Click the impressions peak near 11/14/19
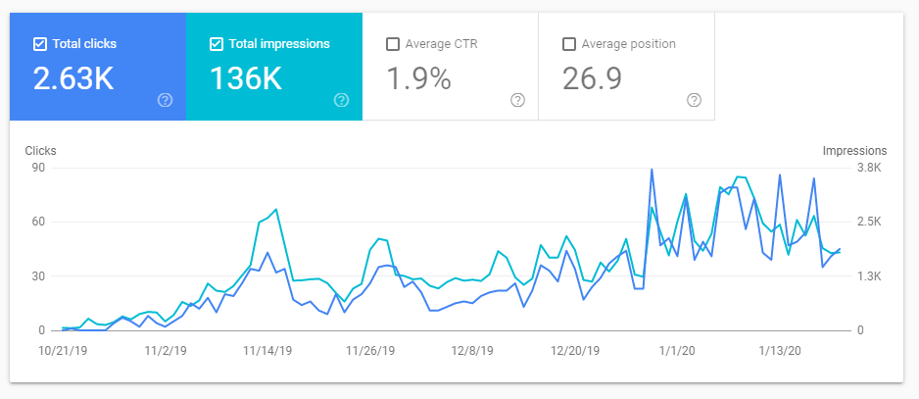Viewport: 919px width, 399px height. click(x=276, y=209)
